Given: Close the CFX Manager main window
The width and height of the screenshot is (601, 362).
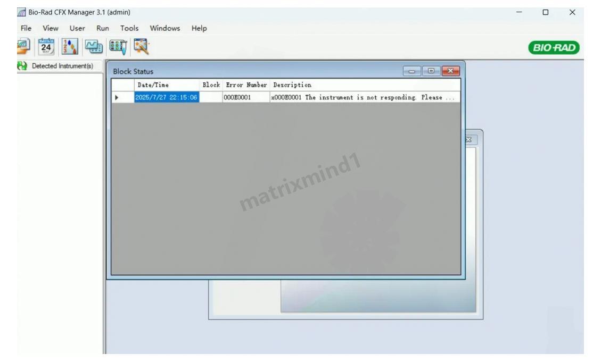Looking at the screenshot, I should tap(572, 12).
